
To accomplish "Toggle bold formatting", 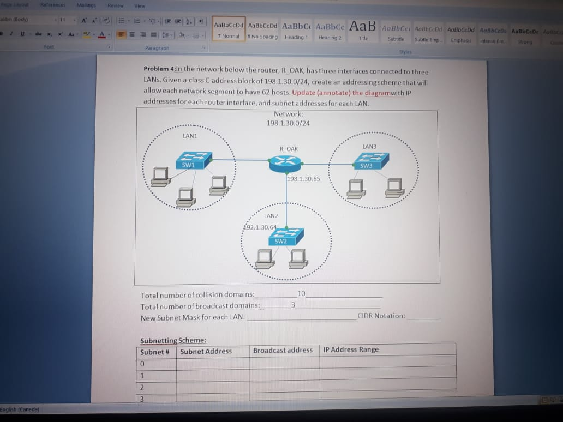I will point(3,34).
